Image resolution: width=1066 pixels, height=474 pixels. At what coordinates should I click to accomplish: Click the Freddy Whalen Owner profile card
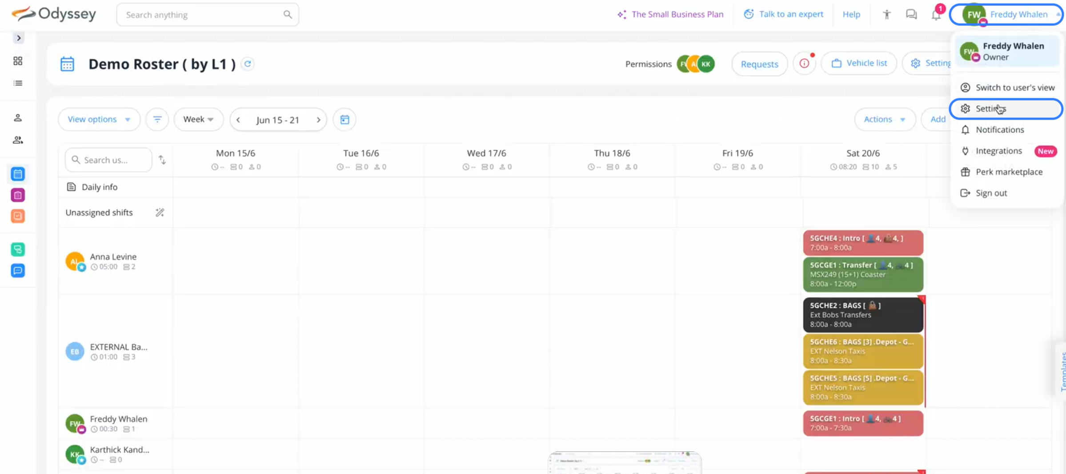pyautogui.click(x=1007, y=52)
